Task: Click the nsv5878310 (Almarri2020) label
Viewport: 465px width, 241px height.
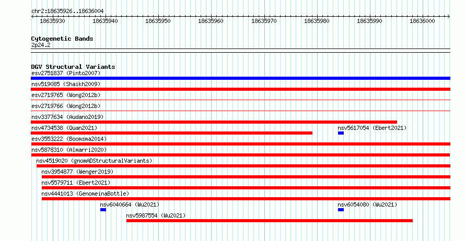Action: tap(69, 150)
